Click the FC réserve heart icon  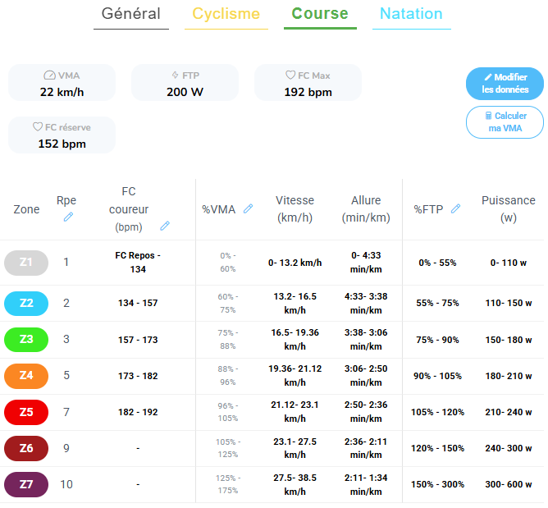[38, 126]
